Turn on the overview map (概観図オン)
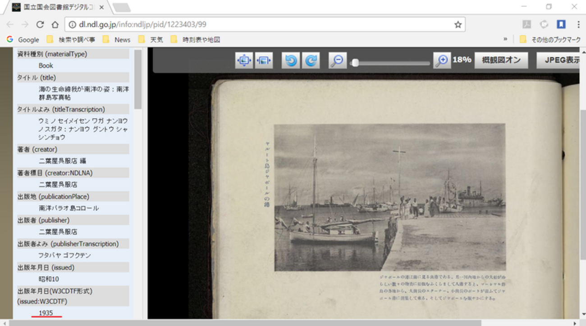Screen dimensions: 586x326 [501, 60]
